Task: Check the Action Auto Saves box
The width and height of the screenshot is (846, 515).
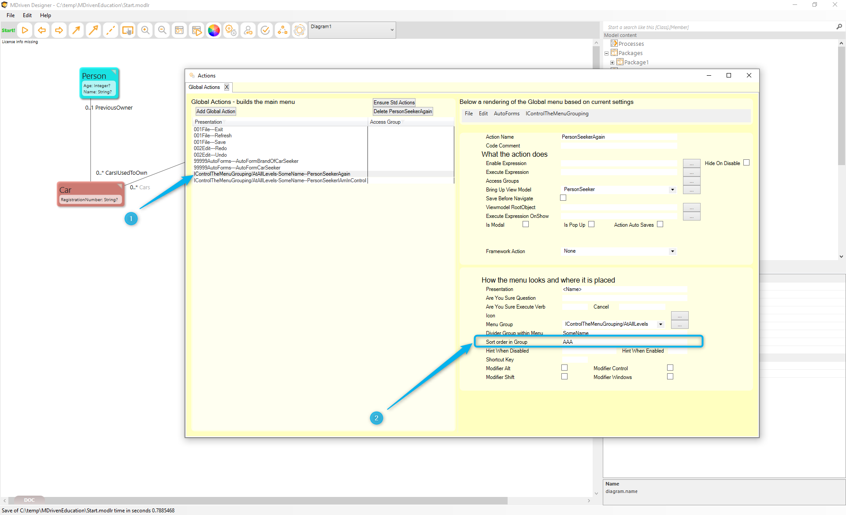Action: pos(660,224)
